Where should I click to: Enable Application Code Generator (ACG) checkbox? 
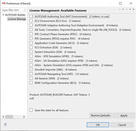pos(31,43)
